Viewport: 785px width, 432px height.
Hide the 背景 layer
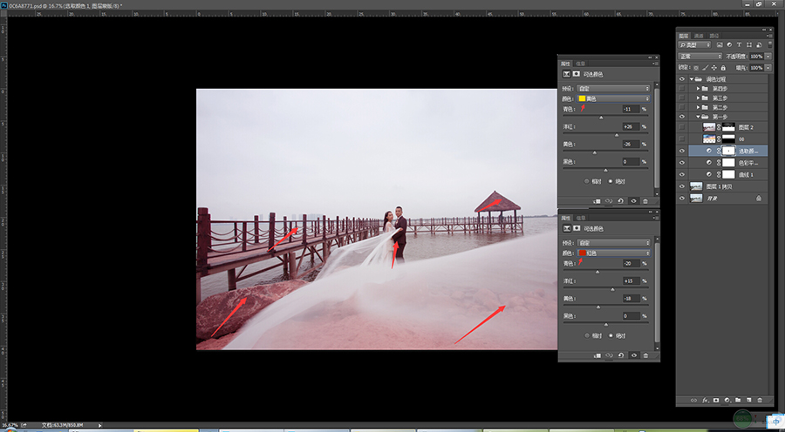(x=681, y=198)
